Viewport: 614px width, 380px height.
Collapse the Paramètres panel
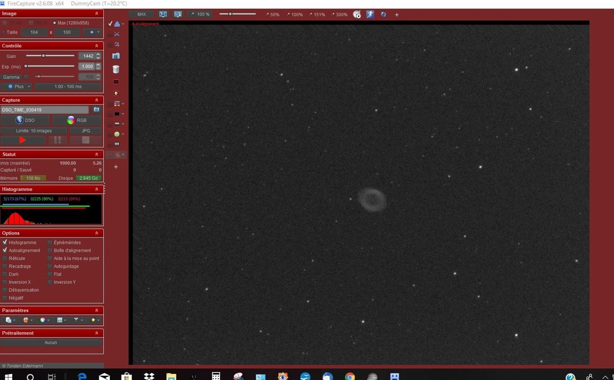tap(97, 311)
